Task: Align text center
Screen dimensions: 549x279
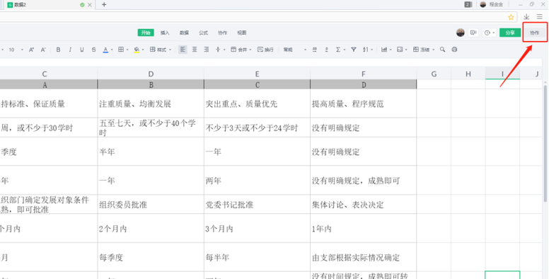Action: point(195,50)
